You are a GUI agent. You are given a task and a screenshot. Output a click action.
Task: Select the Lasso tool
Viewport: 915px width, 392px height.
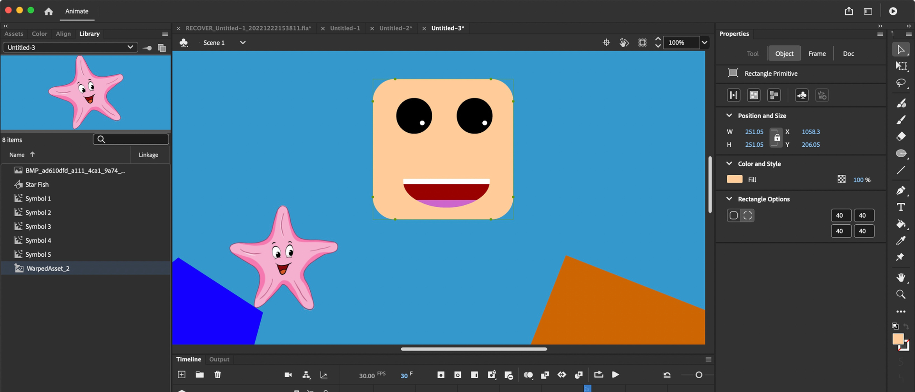[x=901, y=83]
